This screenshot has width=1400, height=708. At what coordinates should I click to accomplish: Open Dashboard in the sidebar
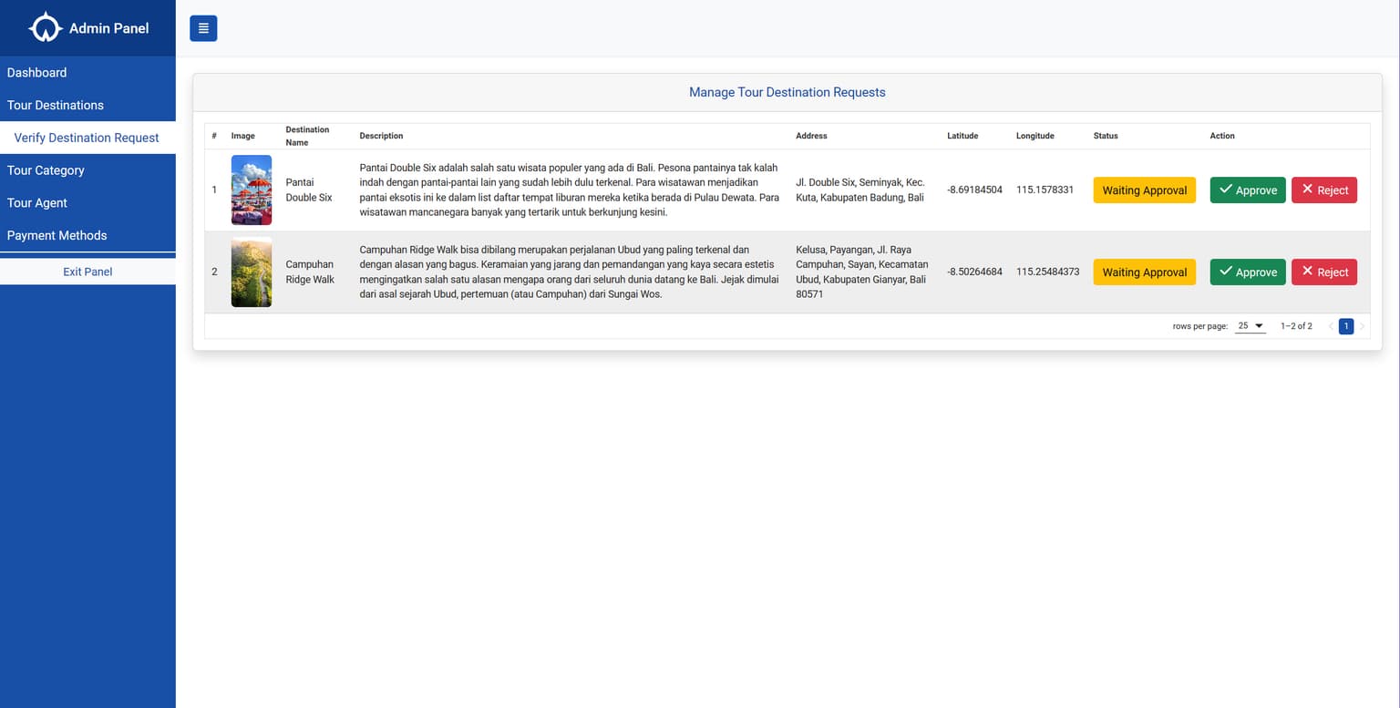[36, 73]
